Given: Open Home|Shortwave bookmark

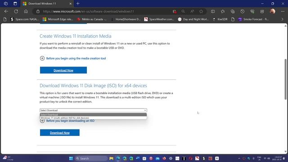Looking at the screenshot, I should click(x=126, y=19).
